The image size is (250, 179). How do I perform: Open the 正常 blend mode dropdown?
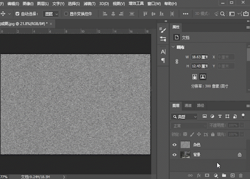tap(189, 126)
